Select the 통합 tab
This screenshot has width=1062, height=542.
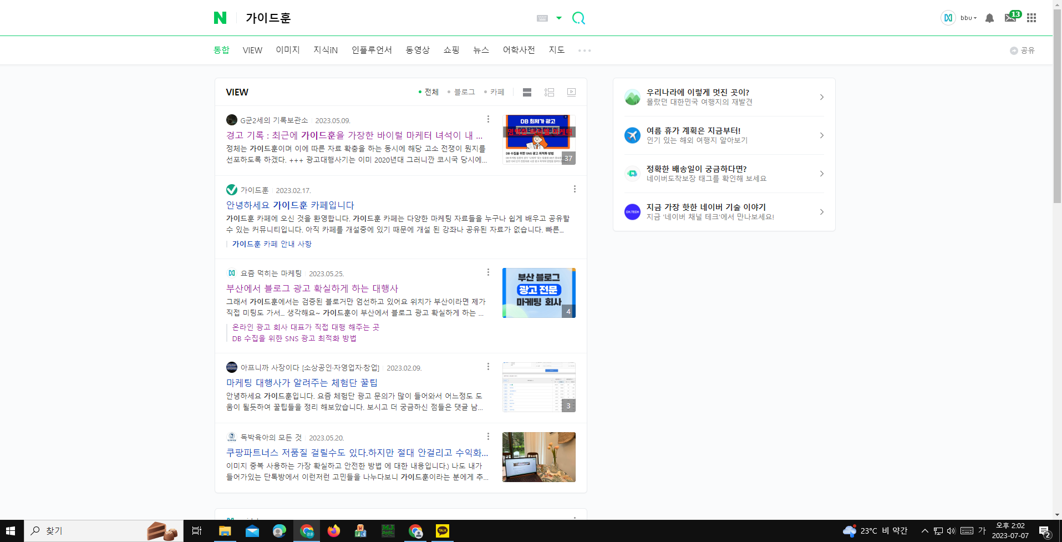tap(221, 50)
